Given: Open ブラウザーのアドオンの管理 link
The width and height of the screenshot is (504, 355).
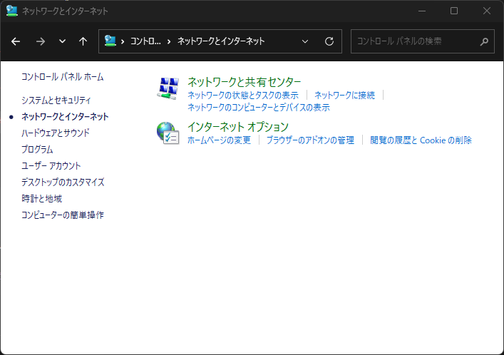Looking at the screenshot, I should tap(311, 140).
